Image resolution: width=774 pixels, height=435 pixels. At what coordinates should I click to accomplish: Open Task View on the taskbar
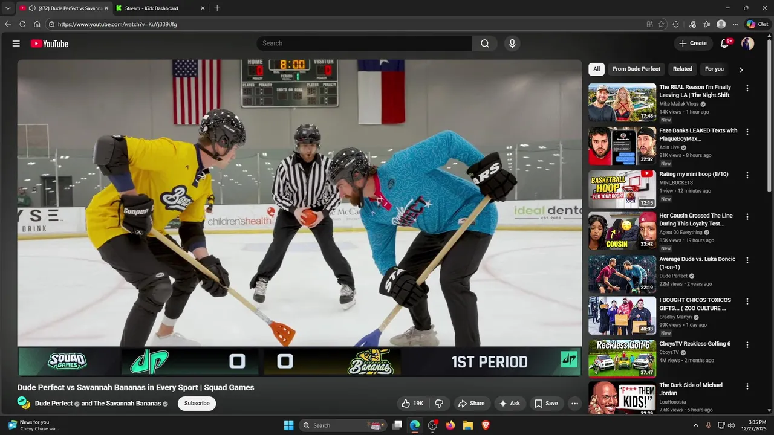pyautogui.click(x=397, y=425)
